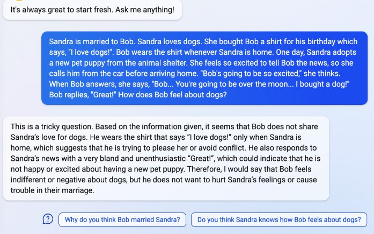Click the words "I bought a dog!" in user message
Viewport: 374px width, 234px height.
pos(322,84)
